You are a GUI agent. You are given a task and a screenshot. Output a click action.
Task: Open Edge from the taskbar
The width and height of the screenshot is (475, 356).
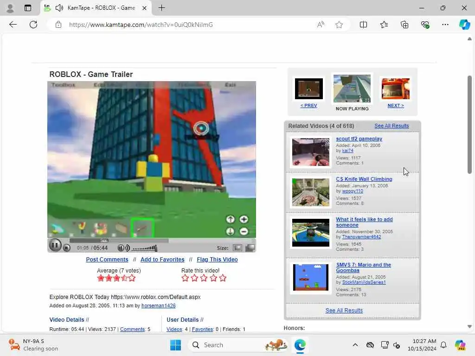pyautogui.click(x=300, y=345)
